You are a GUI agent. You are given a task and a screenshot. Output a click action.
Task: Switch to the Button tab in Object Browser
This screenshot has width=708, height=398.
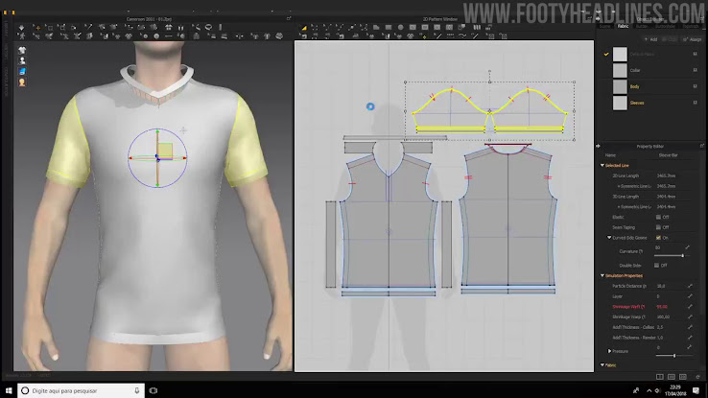(642, 27)
